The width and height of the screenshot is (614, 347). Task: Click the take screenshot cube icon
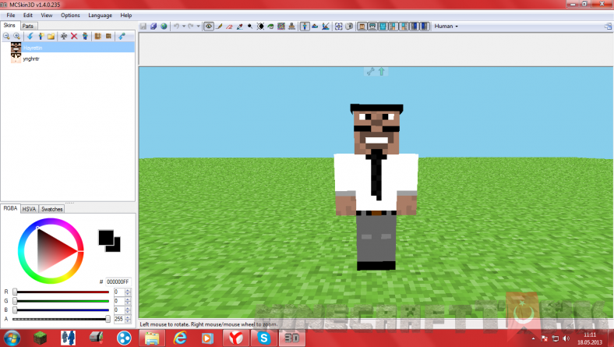[349, 27]
